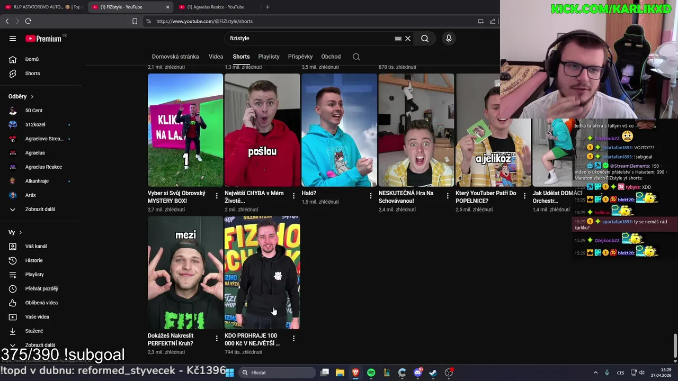The width and height of the screenshot is (678, 381).
Task: Open Windows Start menu
Action: pos(229,373)
